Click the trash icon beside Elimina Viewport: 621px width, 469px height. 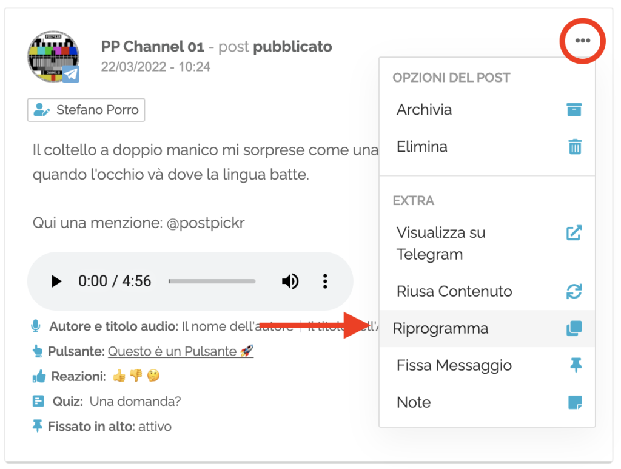(x=575, y=147)
